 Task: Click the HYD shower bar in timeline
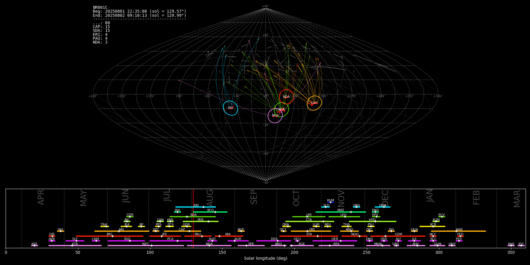click(x=372, y=221)
